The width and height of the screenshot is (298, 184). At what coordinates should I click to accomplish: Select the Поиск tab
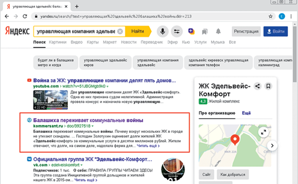coord(40,42)
